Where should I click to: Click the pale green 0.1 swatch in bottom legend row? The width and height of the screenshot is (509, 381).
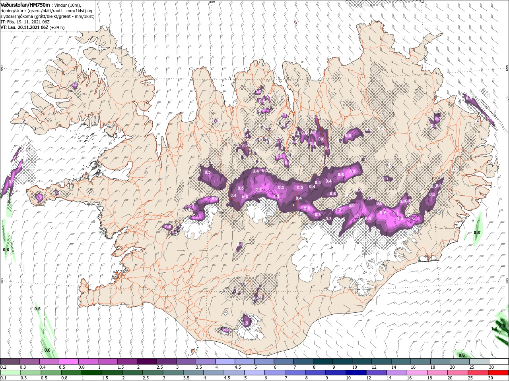point(10,373)
